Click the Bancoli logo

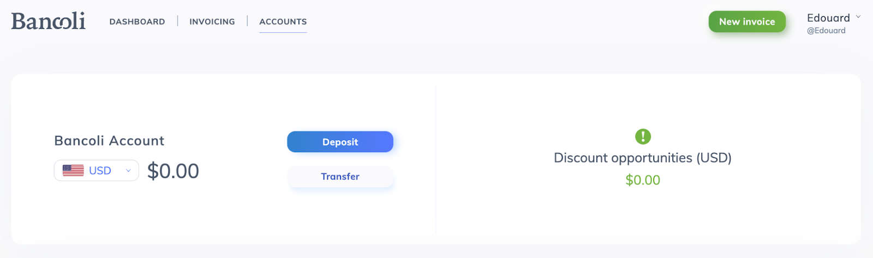[49, 21]
